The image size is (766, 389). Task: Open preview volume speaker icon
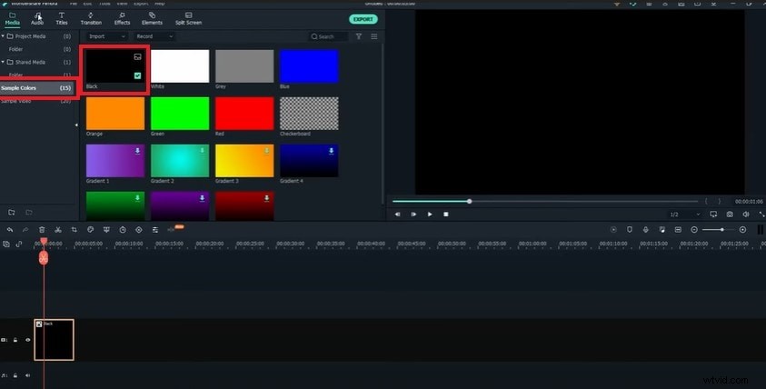pyautogui.click(x=745, y=214)
